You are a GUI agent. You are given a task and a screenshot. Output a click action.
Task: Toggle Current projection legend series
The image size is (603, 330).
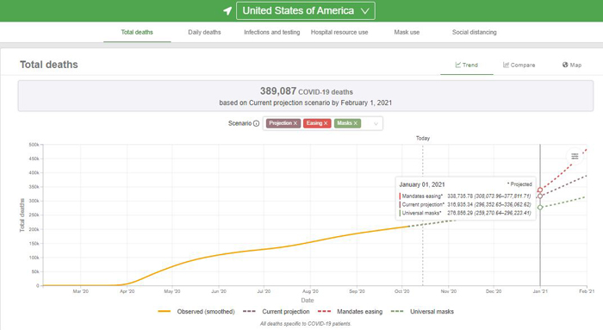277,312
